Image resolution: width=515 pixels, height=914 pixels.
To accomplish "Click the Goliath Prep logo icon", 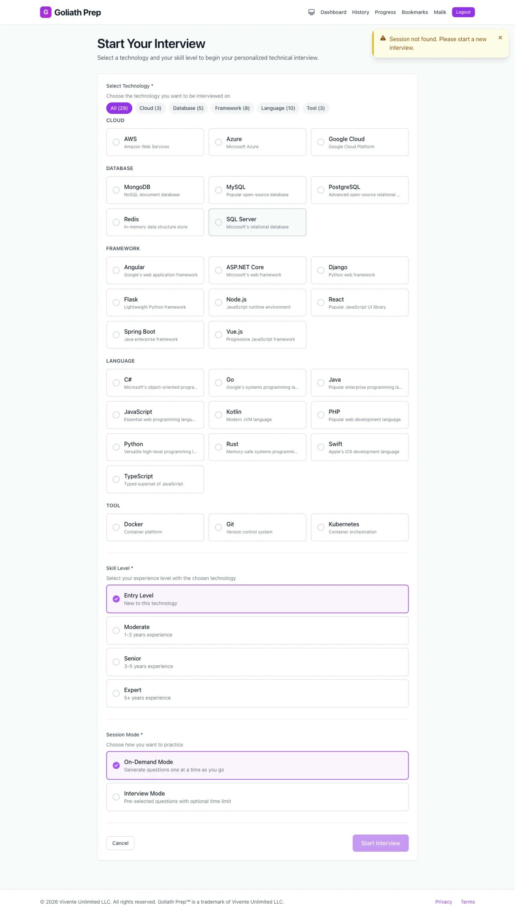I will (45, 12).
